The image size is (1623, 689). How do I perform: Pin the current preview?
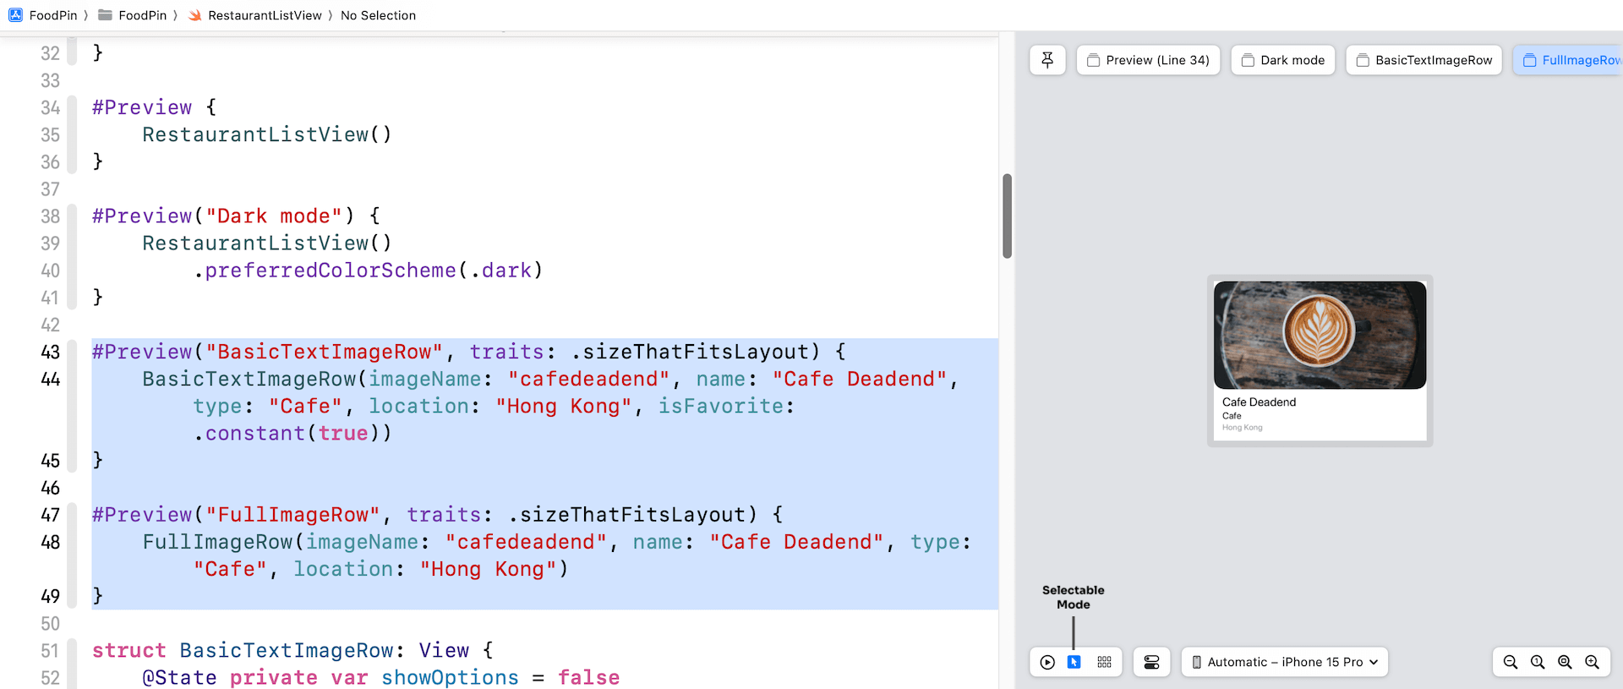tap(1047, 60)
